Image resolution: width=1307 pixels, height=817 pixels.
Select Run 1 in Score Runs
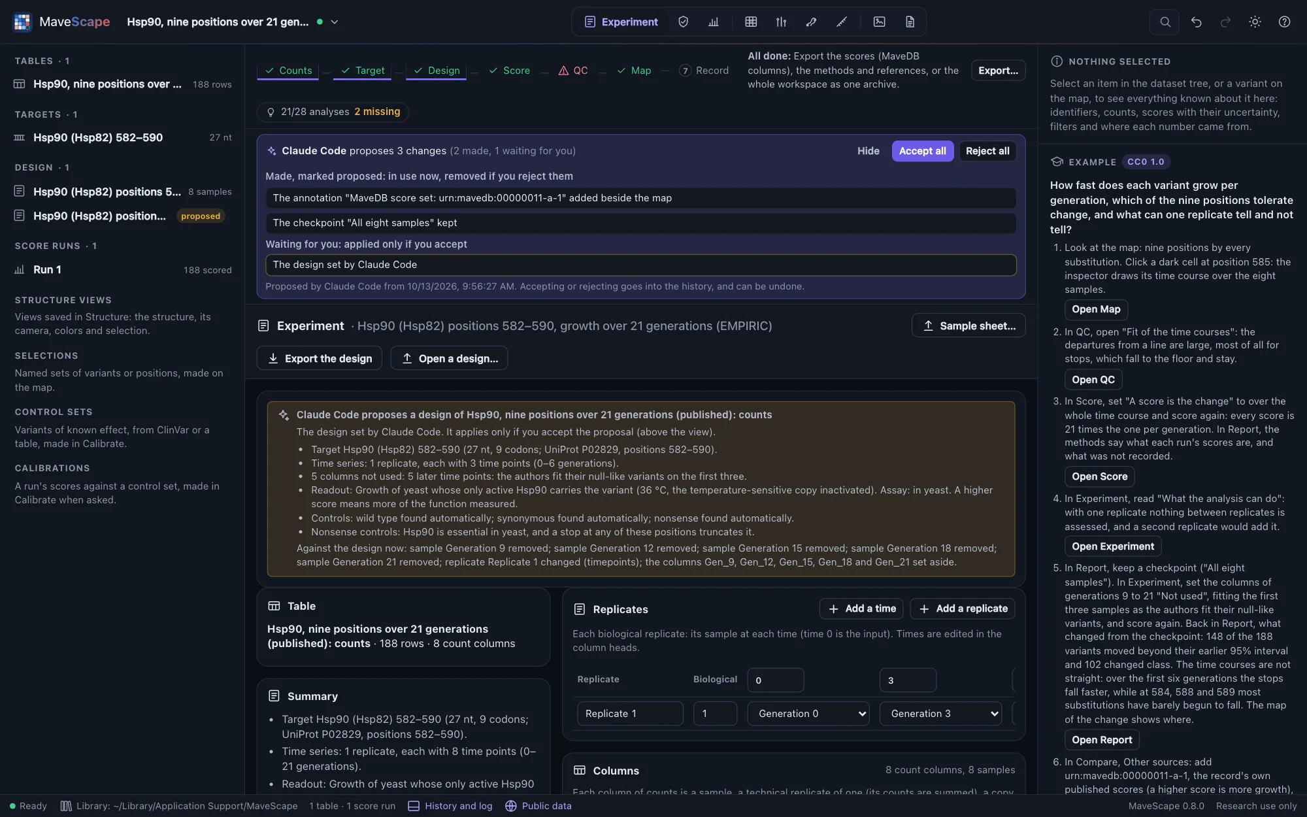pyautogui.click(x=122, y=269)
